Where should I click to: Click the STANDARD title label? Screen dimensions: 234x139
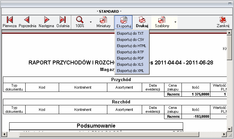[109, 11]
